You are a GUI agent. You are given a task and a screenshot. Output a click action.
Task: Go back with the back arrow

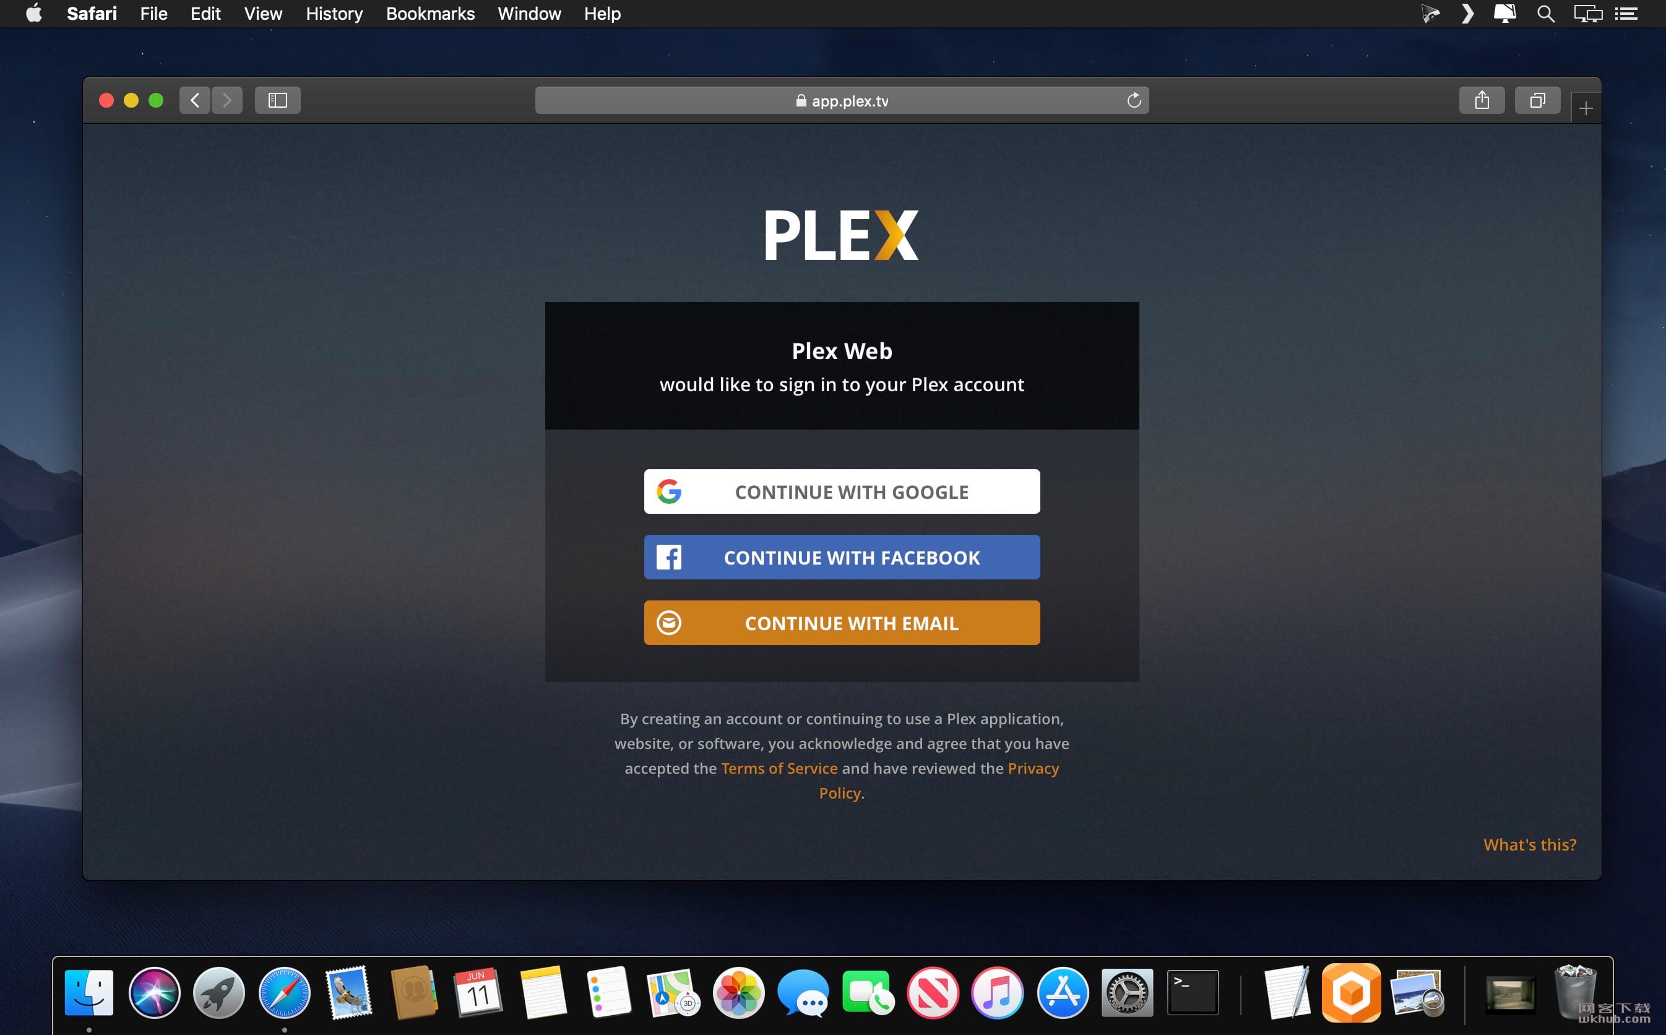(195, 101)
